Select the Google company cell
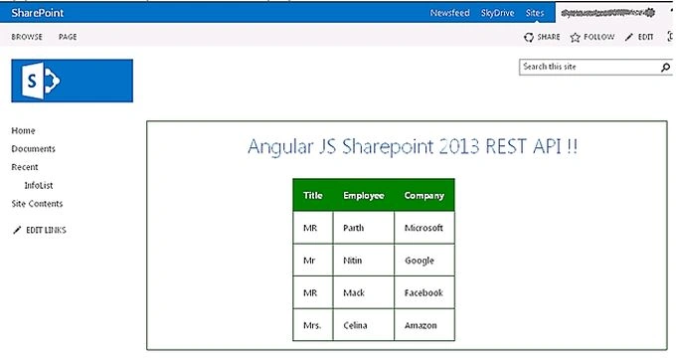The width and height of the screenshot is (676, 363). pyautogui.click(x=424, y=260)
